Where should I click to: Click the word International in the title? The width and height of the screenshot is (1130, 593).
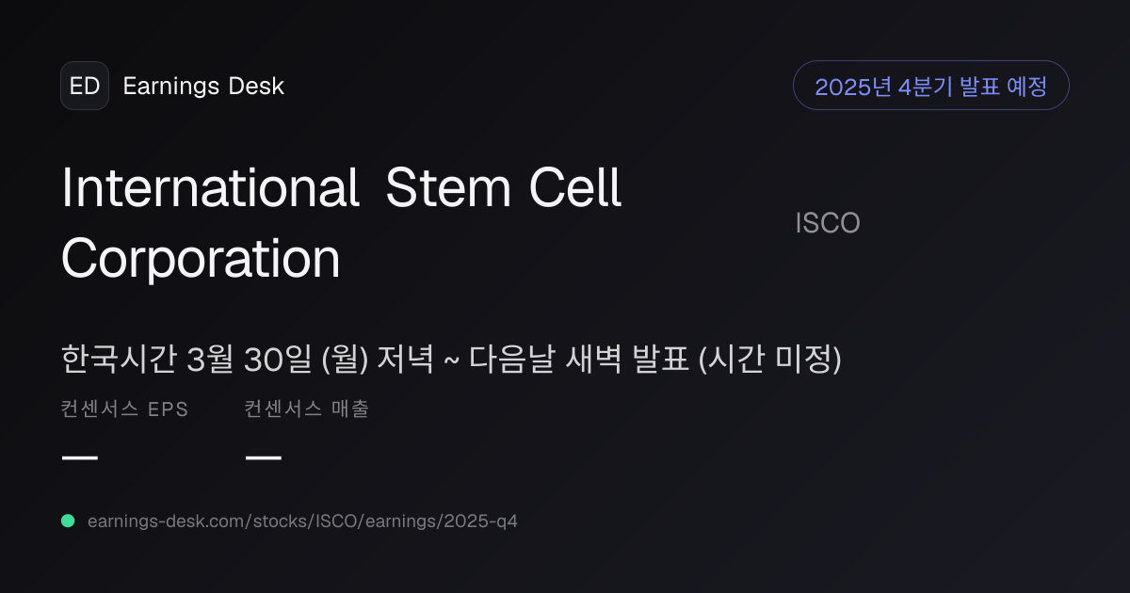211,188
